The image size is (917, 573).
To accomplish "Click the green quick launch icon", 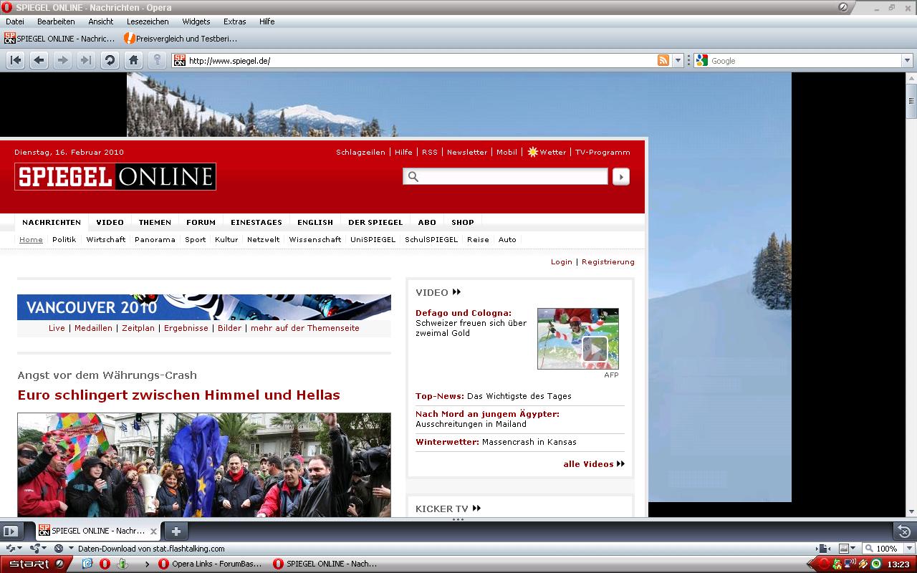I will click(122, 564).
